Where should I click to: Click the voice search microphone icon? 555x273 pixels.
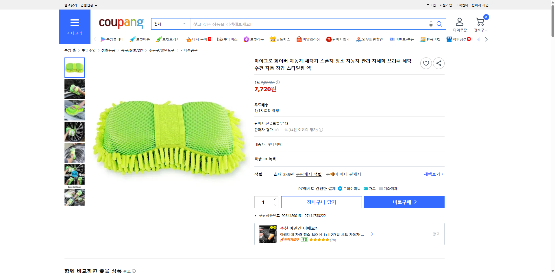click(x=430, y=24)
